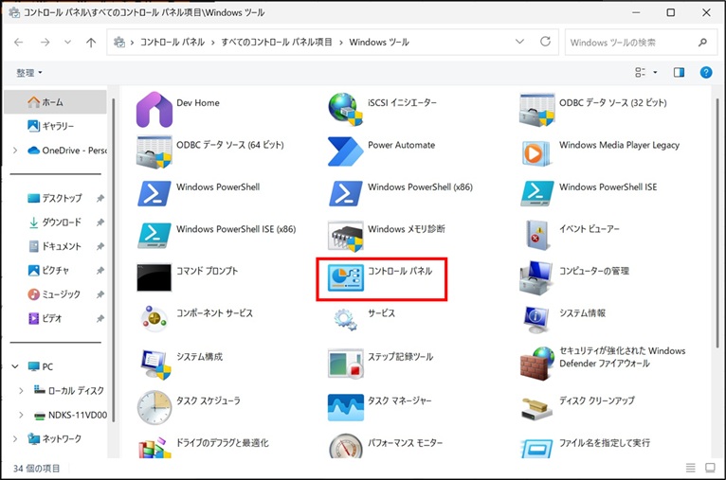
Task: Switch to large icons view in status bar
Action: point(709,469)
